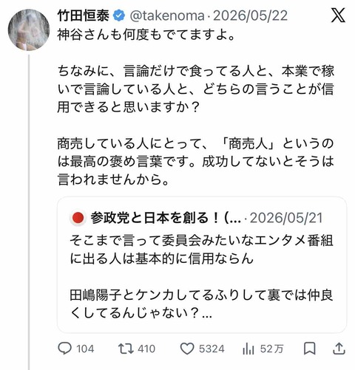Open the @takenoma handle link
355x370 pixels.
[x=167, y=16]
